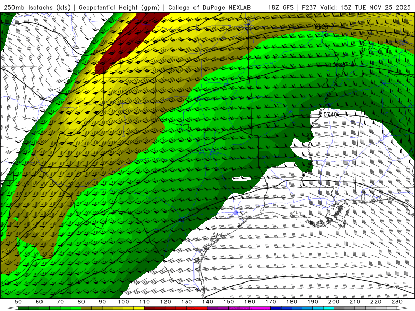The height and width of the screenshot is (311, 415).
Task: Click the 170 value on the color scale
Action: pyautogui.click(x=270, y=302)
